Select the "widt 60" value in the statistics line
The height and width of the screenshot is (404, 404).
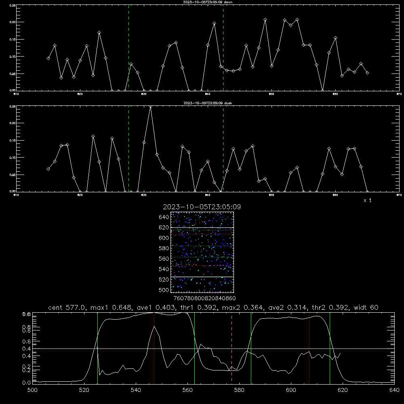coord(366,307)
